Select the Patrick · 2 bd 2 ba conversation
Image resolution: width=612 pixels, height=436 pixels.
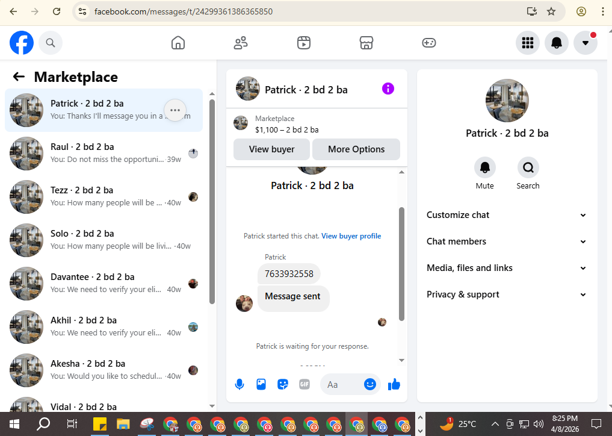(x=104, y=110)
